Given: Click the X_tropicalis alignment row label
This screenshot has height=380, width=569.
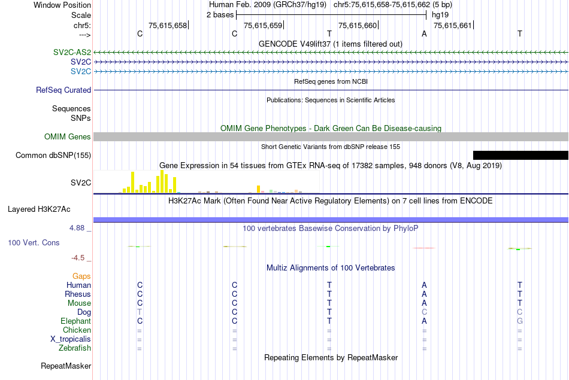Looking at the screenshot, I should click(71, 339).
